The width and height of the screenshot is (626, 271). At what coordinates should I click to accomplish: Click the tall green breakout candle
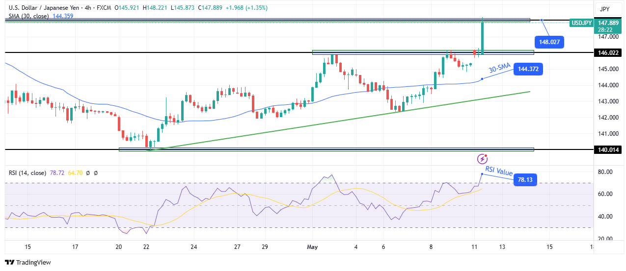tap(483, 37)
